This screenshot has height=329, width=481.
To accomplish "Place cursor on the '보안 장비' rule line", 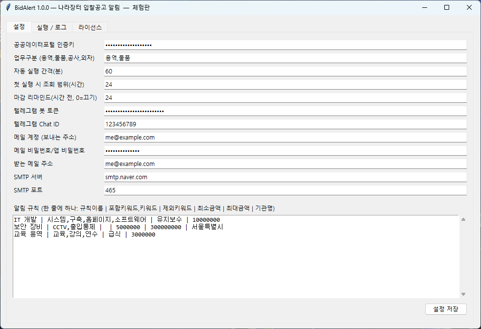I will tap(119, 227).
